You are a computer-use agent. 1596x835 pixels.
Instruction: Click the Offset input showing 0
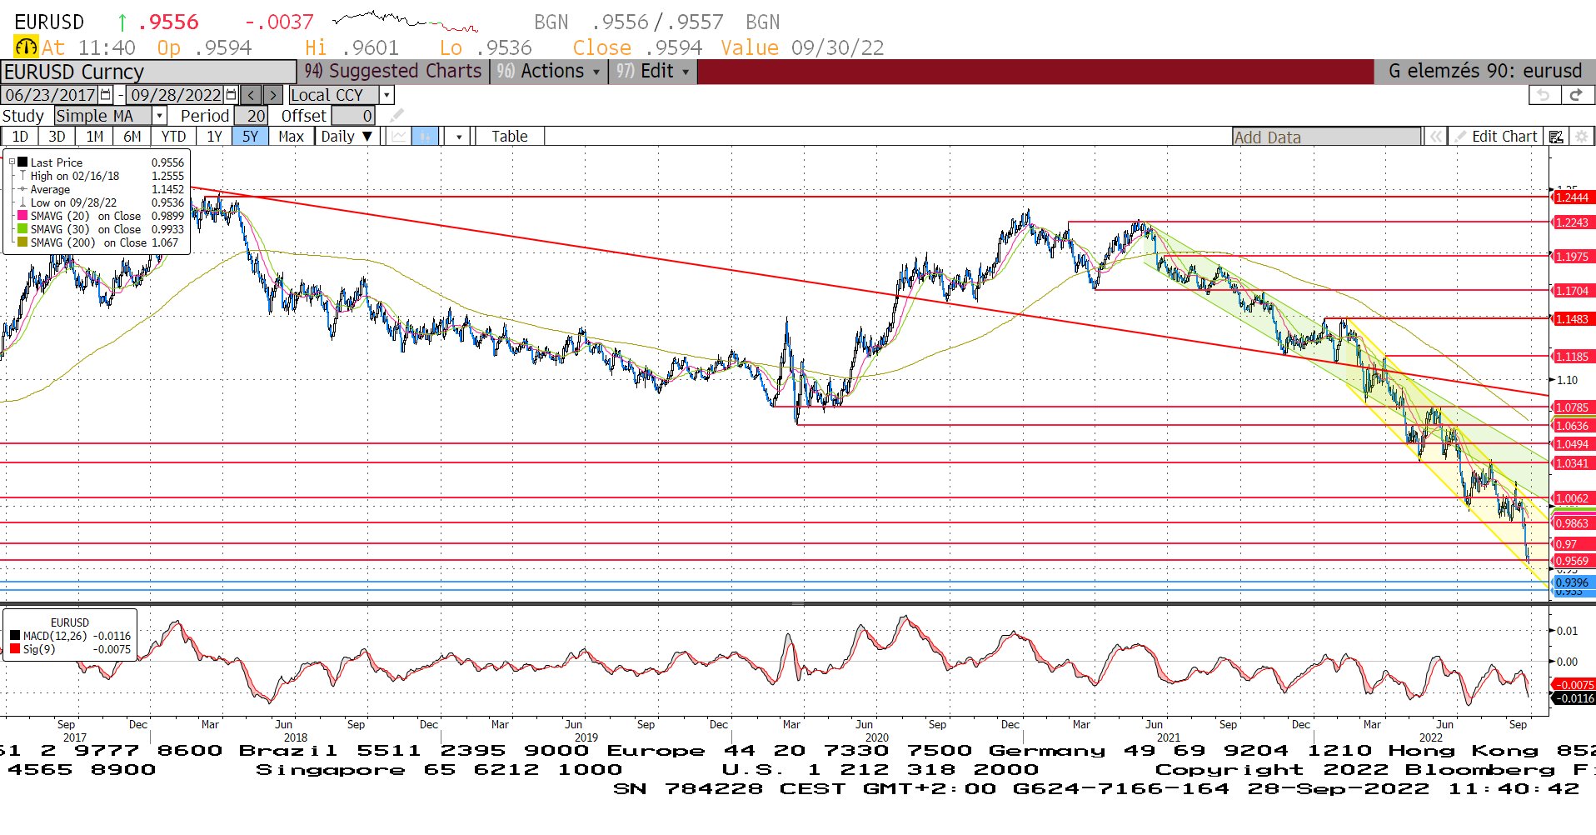(x=353, y=116)
